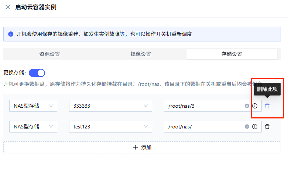The image size is (288, 171).
Task: Open the 333333 storage name dropdown
Action: point(110,106)
